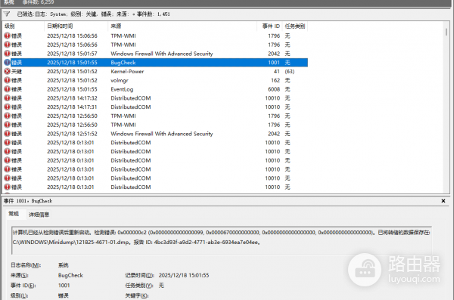Screen dimensions: 454x300
Task: Click the date 2025/12/18 15:01:55 on EventLog row
Action: [x=72, y=89]
